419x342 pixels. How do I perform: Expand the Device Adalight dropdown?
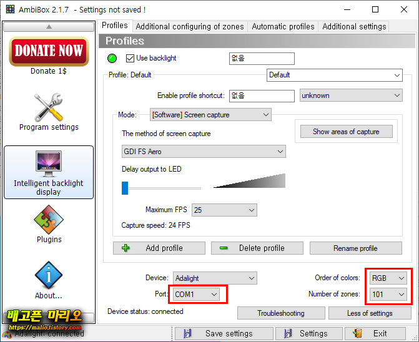[x=215, y=278]
